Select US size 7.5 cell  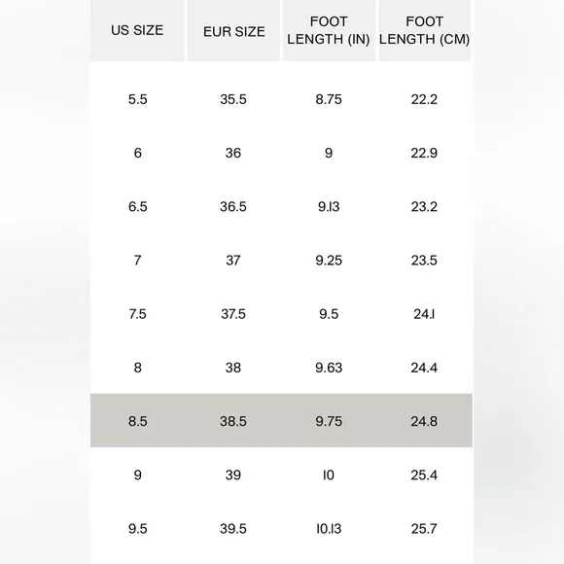(x=138, y=314)
